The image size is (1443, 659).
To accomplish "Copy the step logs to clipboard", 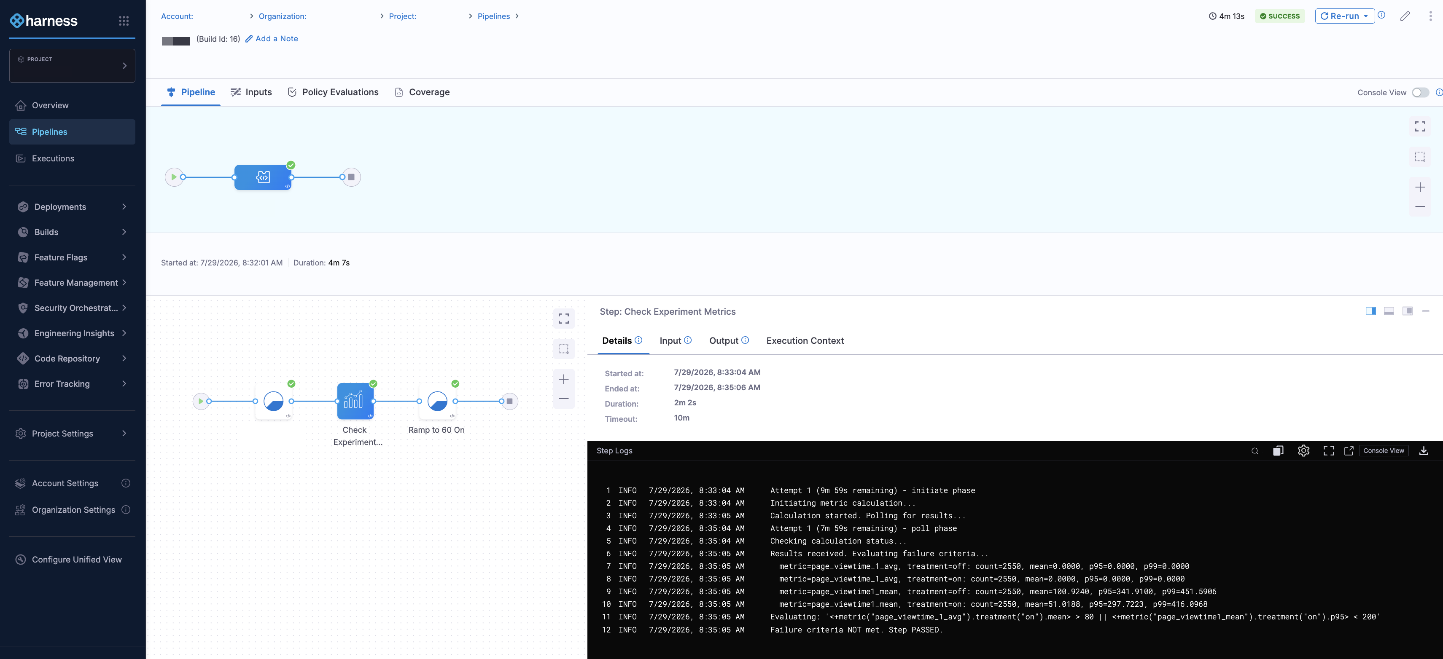I will pyautogui.click(x=1278, y=451).
